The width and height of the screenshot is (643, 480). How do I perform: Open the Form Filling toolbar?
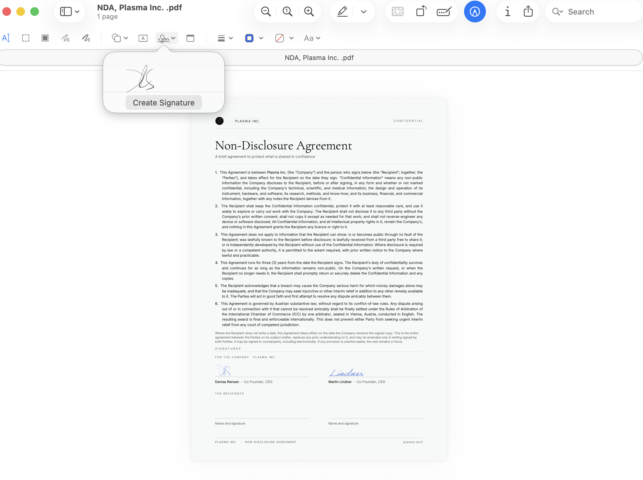click(444, 12)
